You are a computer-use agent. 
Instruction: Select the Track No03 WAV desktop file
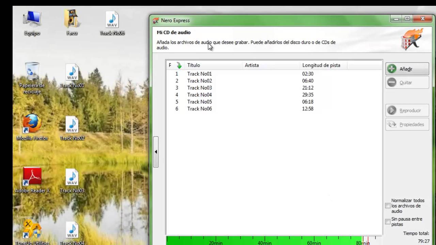[72, 181]
